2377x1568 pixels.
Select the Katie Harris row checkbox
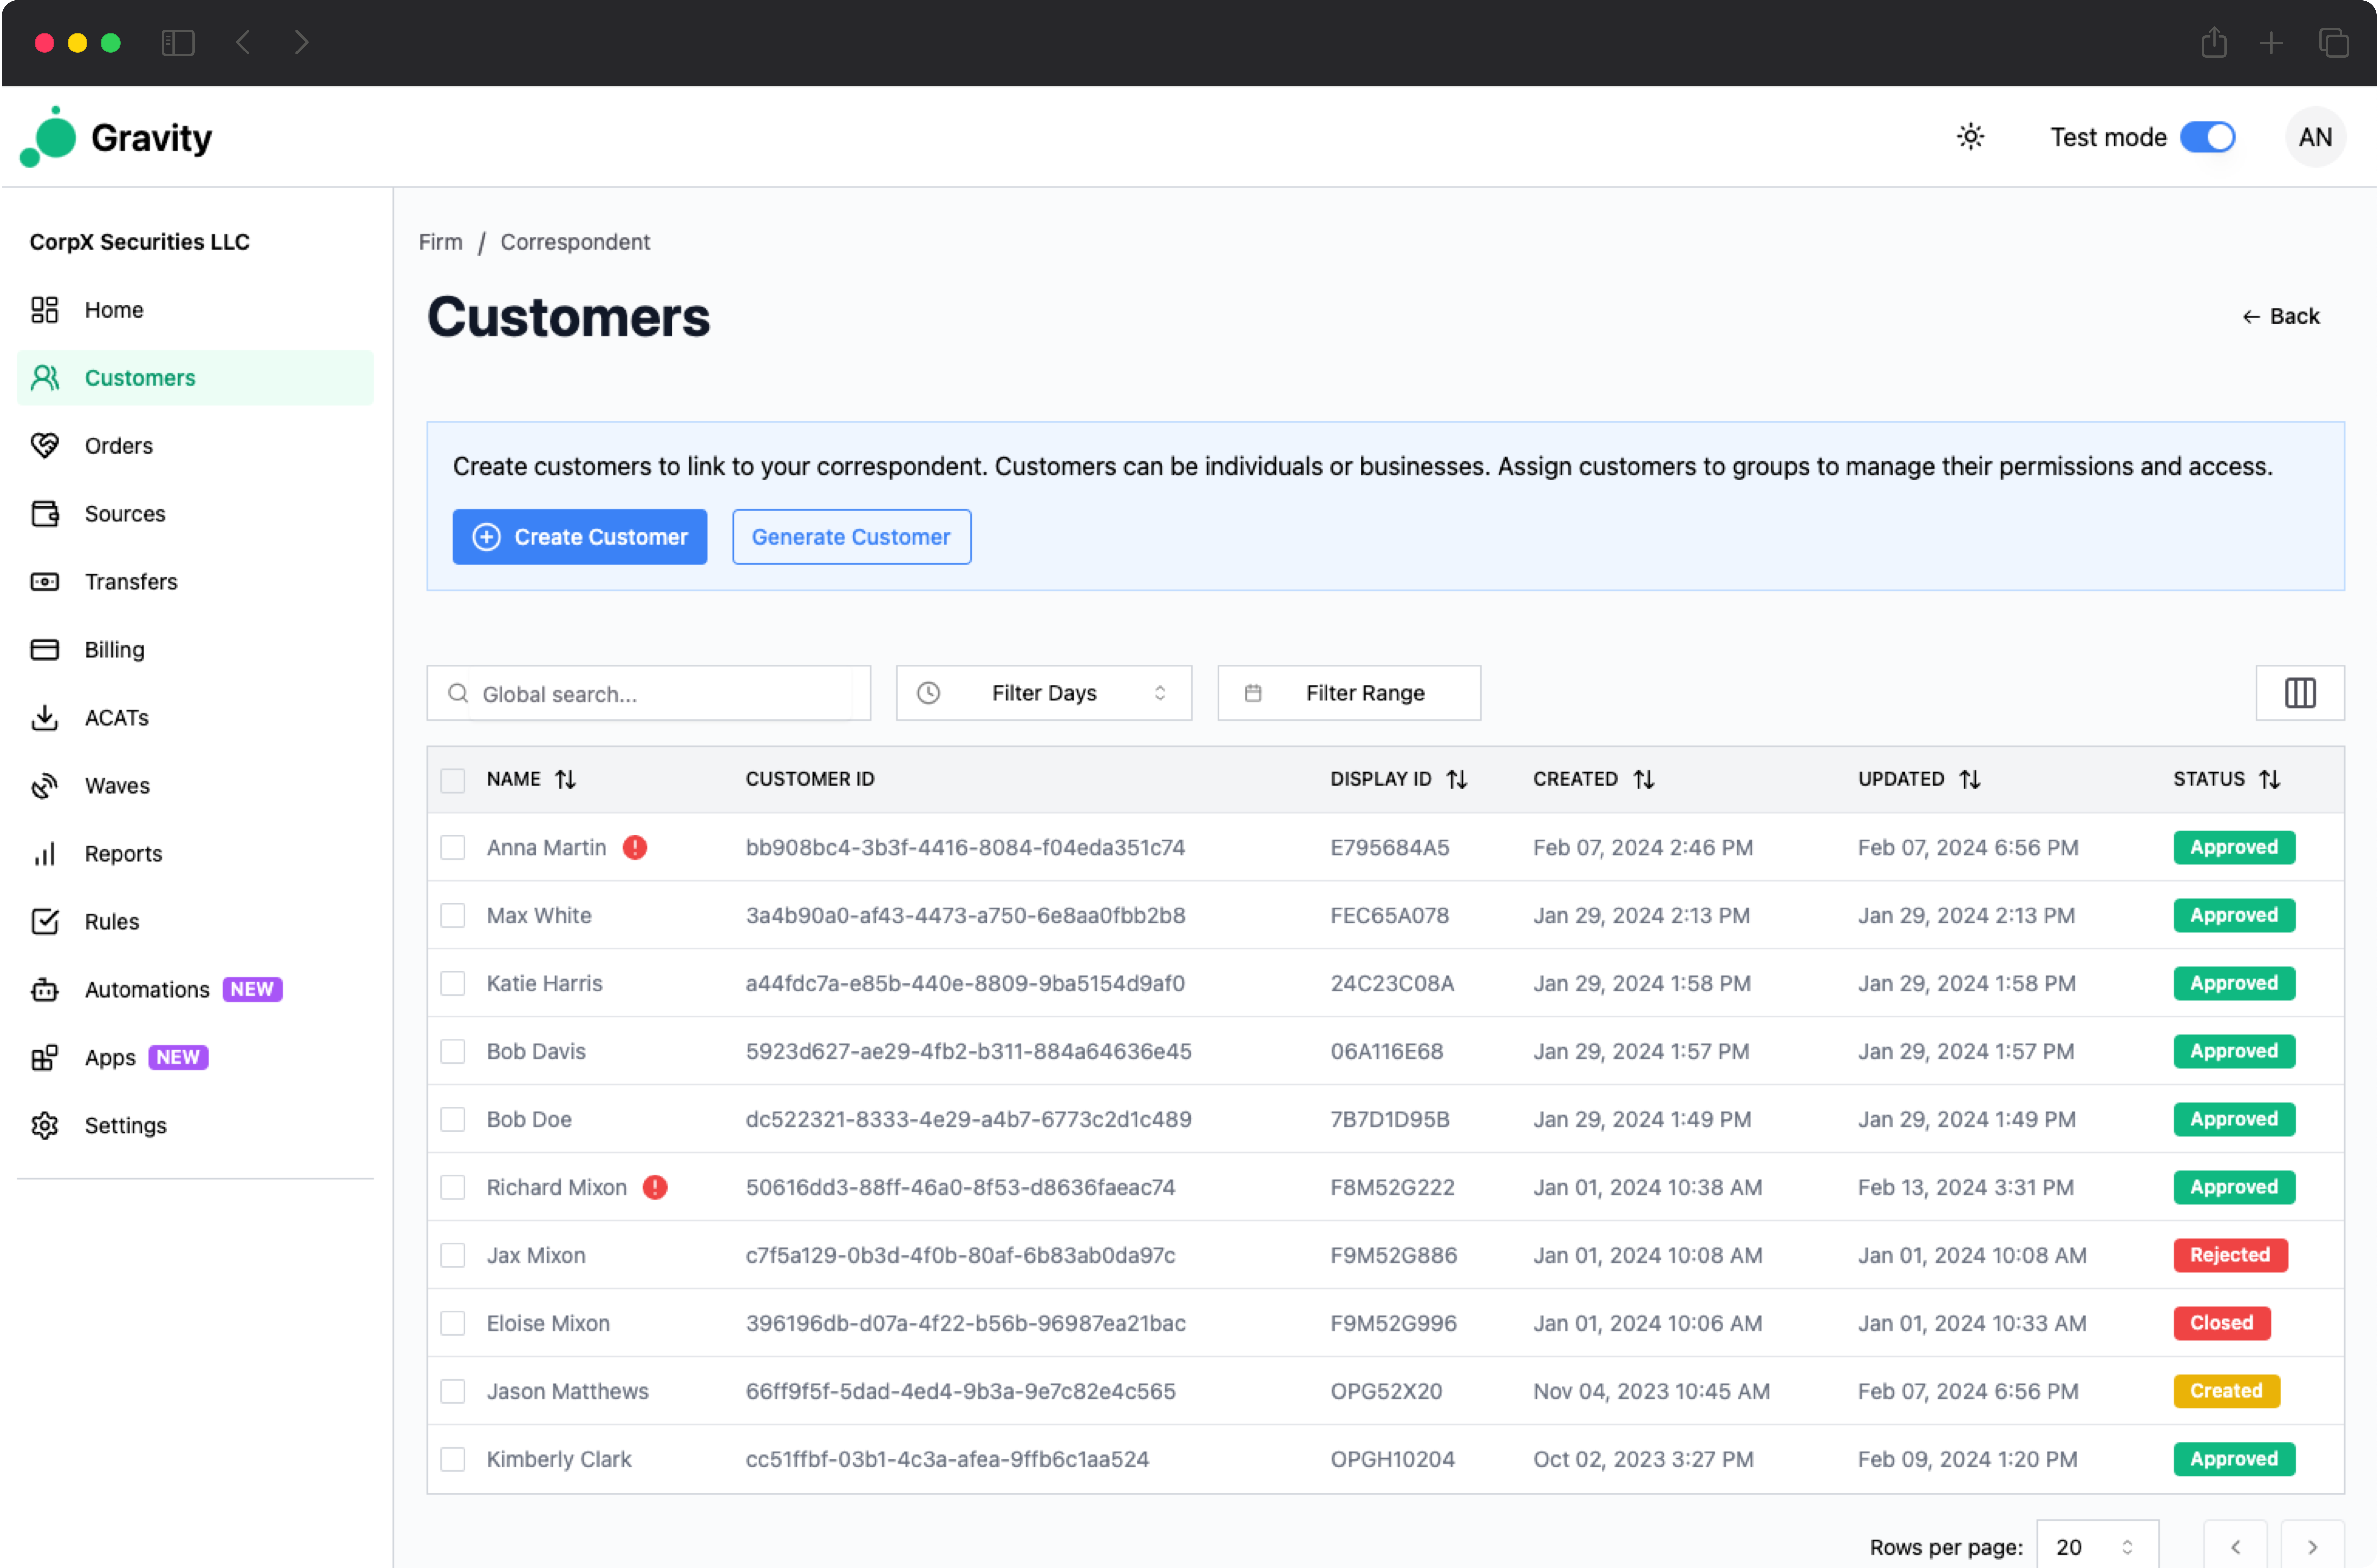(453, 984)
